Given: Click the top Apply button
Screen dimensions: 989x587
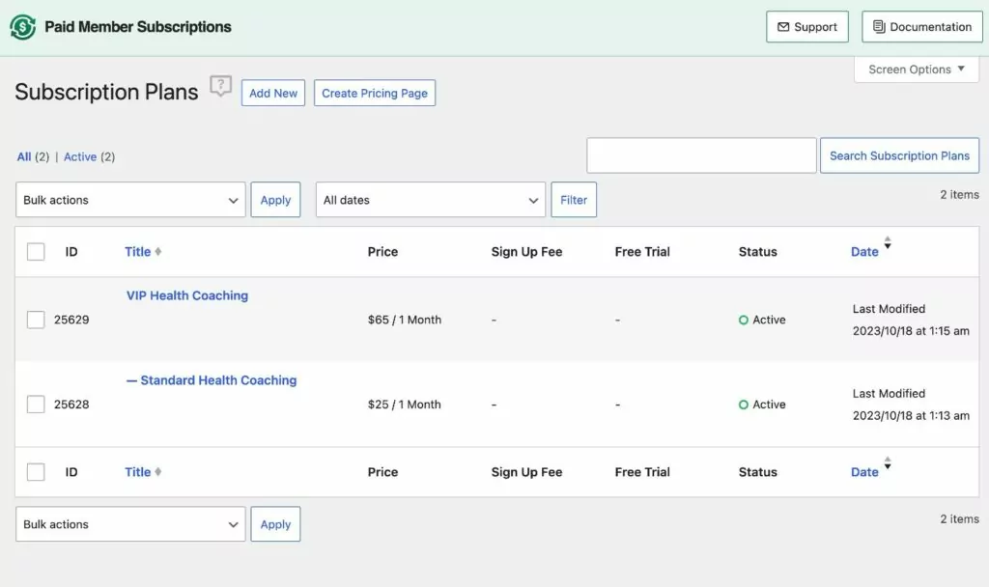Looking at the screenshot, I should 275,200.
